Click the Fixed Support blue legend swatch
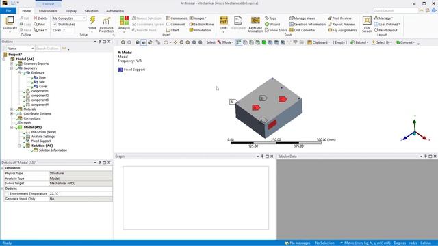Screen dimensions: 438x246 (x=120, y=70)
